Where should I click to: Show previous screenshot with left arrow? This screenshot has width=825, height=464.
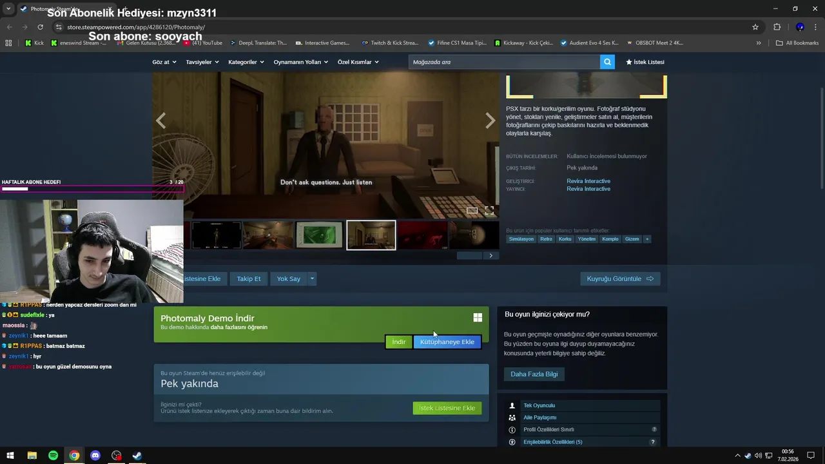pos(161,121)
